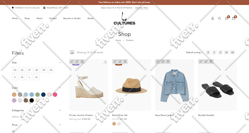Switch to two-column grid layout
Image resolution: width=249 pixels, height=133 pixels.
220,52
